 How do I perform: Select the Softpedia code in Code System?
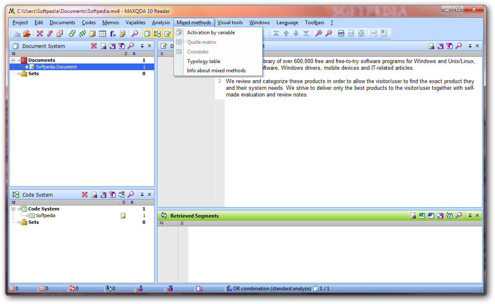46,215
